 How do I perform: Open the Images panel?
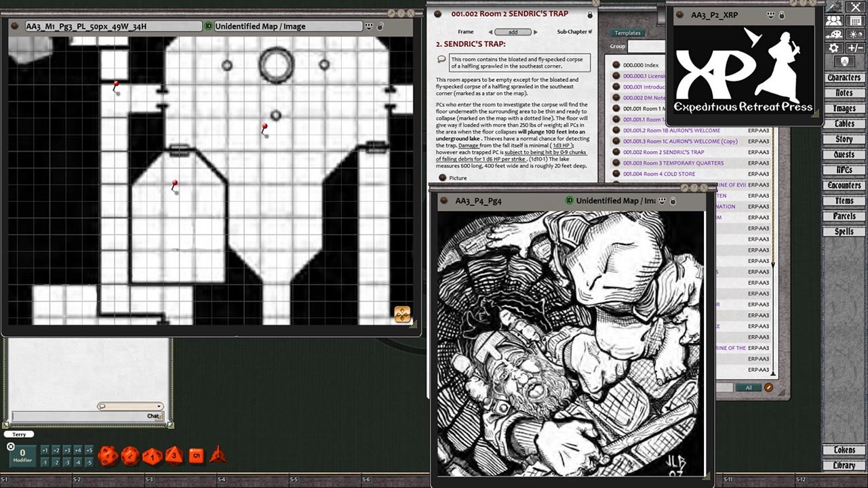844,108
